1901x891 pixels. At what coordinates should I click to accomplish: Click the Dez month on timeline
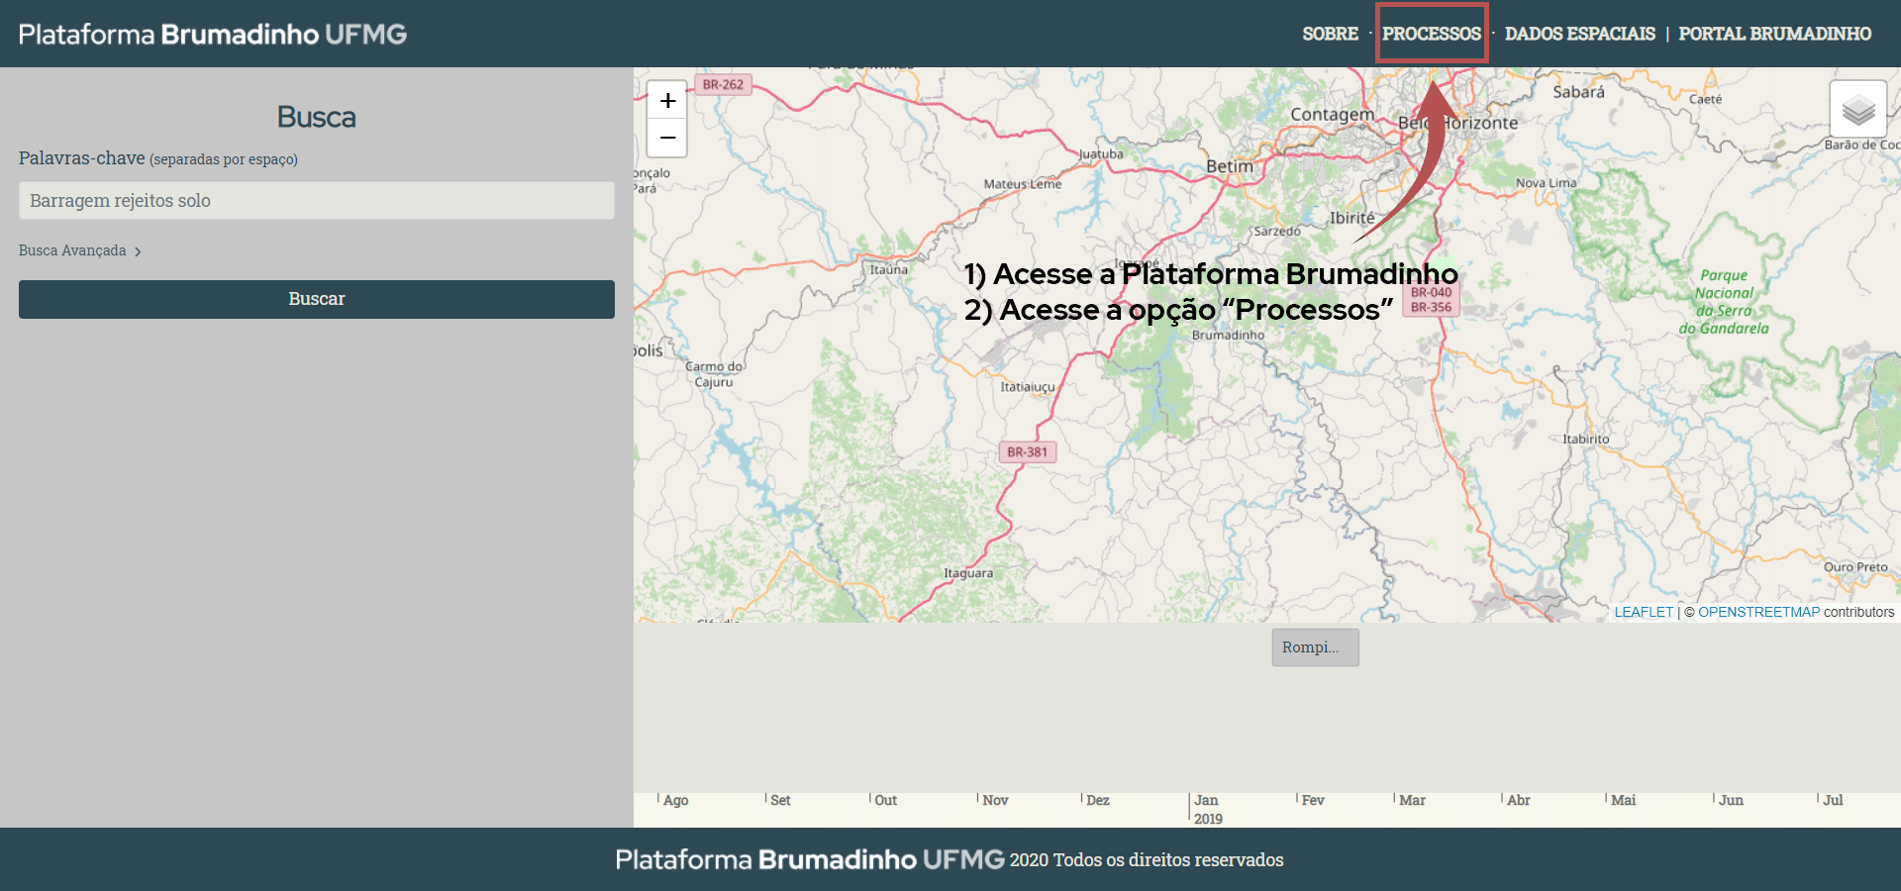click(1097, 800)
